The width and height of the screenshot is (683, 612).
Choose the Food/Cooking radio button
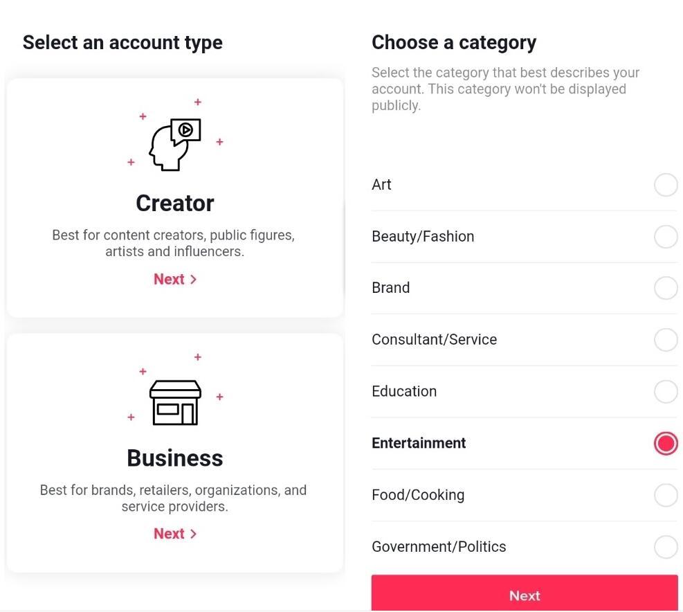click(x=665, y=495)
